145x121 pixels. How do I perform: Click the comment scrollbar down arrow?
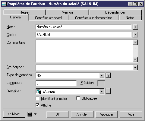pos(135,60)
